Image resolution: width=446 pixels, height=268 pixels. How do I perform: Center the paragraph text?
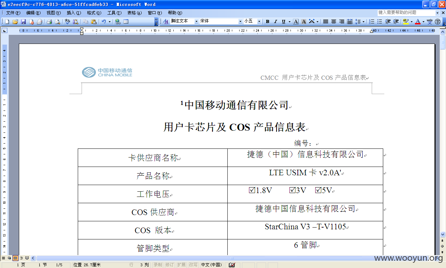[x=334, y=22]
